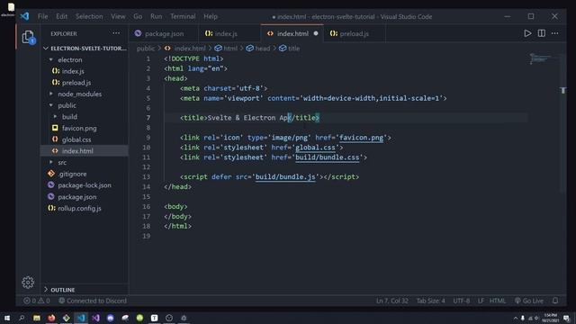Change language mode from HTML

498,301
